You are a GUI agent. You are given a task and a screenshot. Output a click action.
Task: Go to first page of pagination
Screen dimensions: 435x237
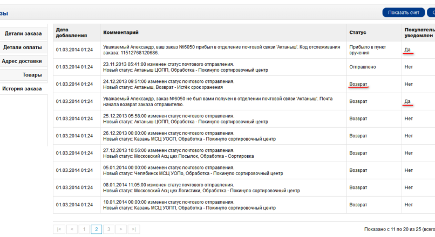click(x=59, y=229)
